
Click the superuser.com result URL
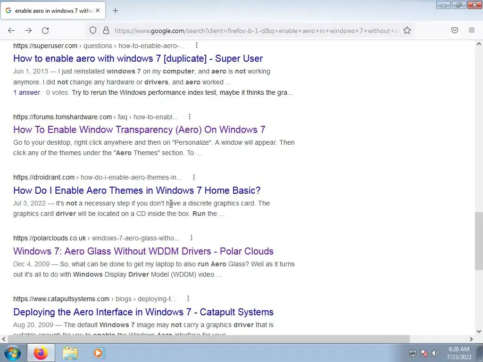click(x=99, y=46)
